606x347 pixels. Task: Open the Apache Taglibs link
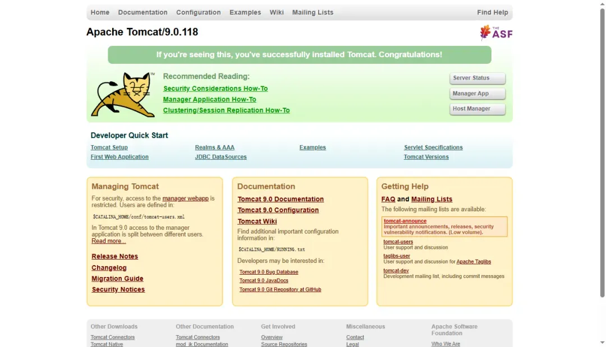pyautogui.click(x=474, y=261)
